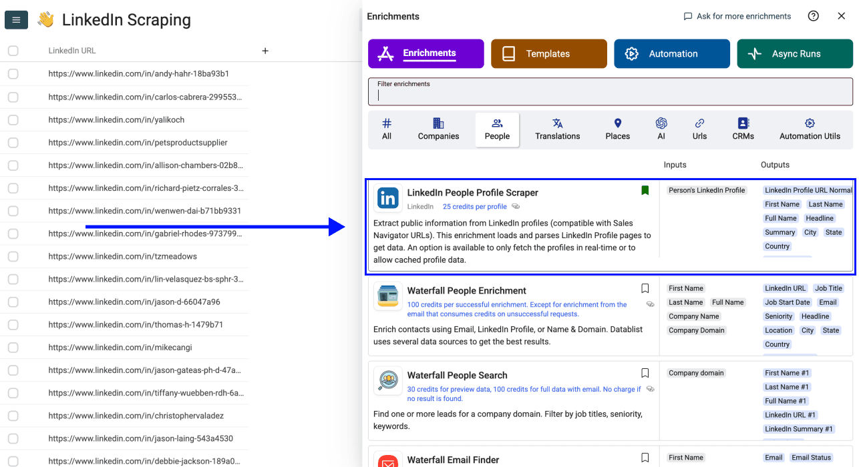Select the Automation Utils category
Screen dimensions: 859x467
(809, 129)
